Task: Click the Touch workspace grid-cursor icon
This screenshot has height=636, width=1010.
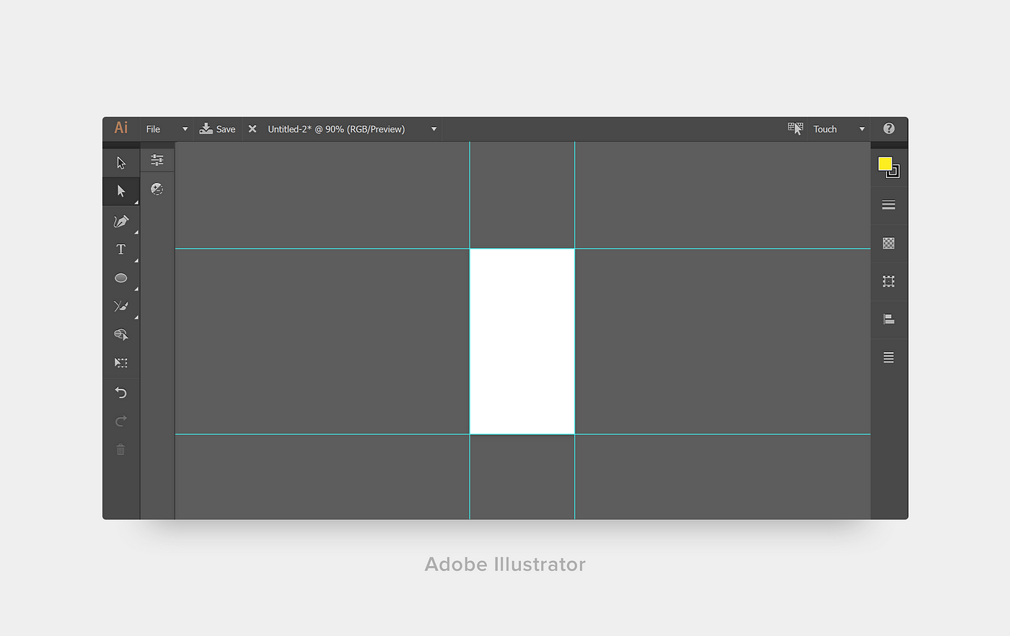Action: pos(795,128)
